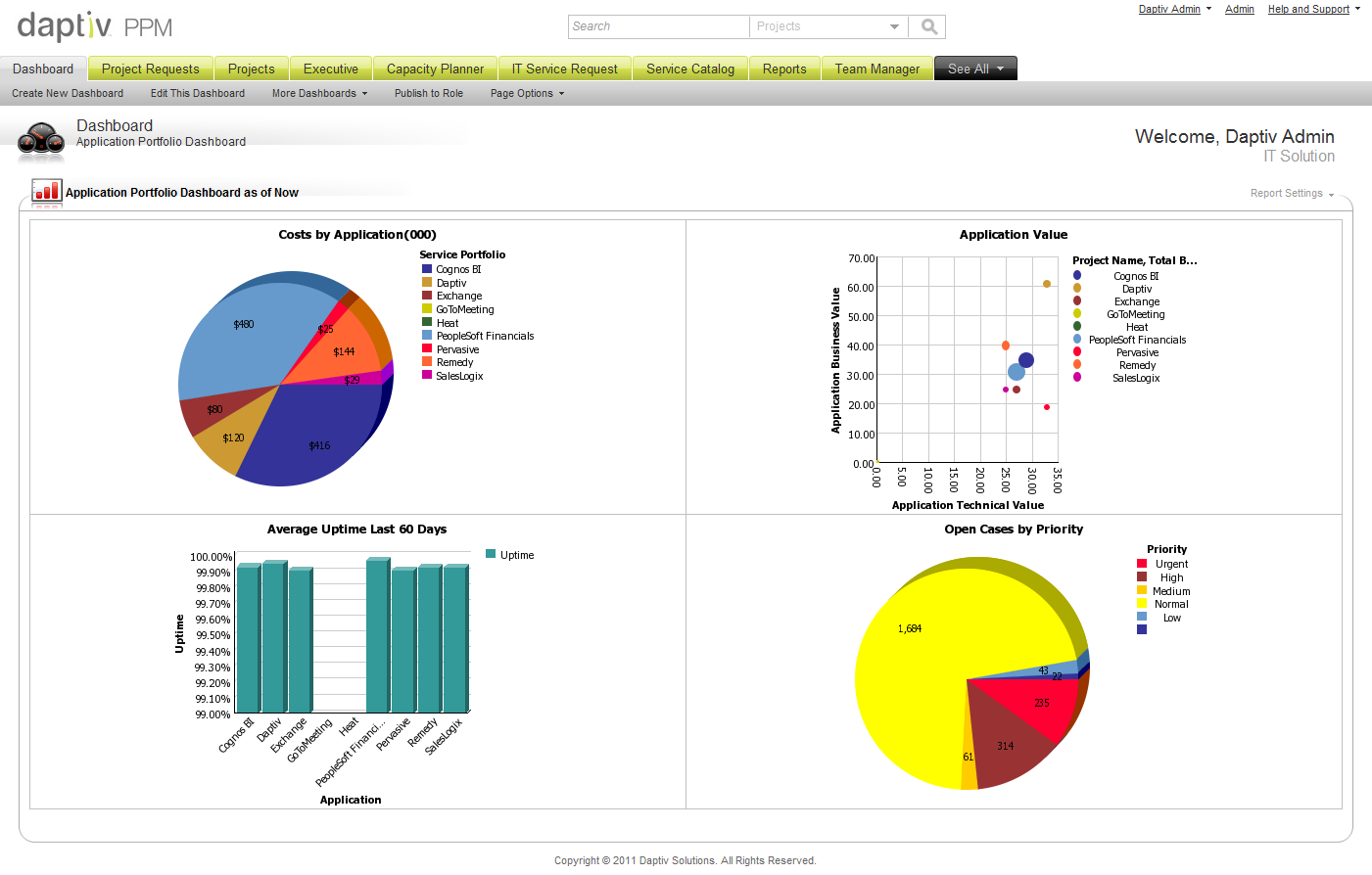Open the Page Options menu
1372x875 pixels.
(527, 93)
